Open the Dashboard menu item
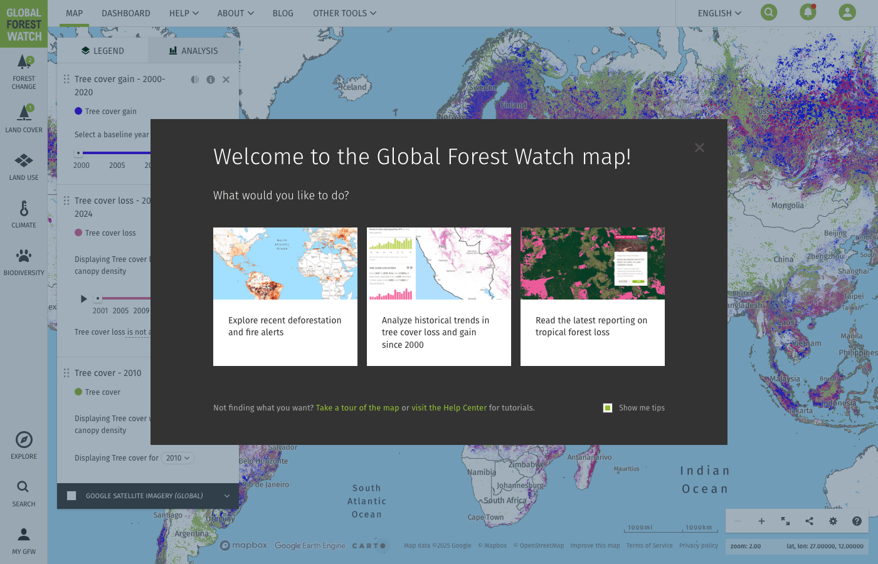 tap(125, 13)
